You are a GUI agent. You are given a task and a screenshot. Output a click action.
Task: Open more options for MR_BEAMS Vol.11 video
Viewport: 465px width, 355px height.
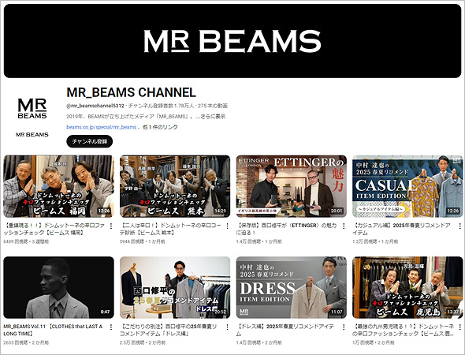click(111, 327)
